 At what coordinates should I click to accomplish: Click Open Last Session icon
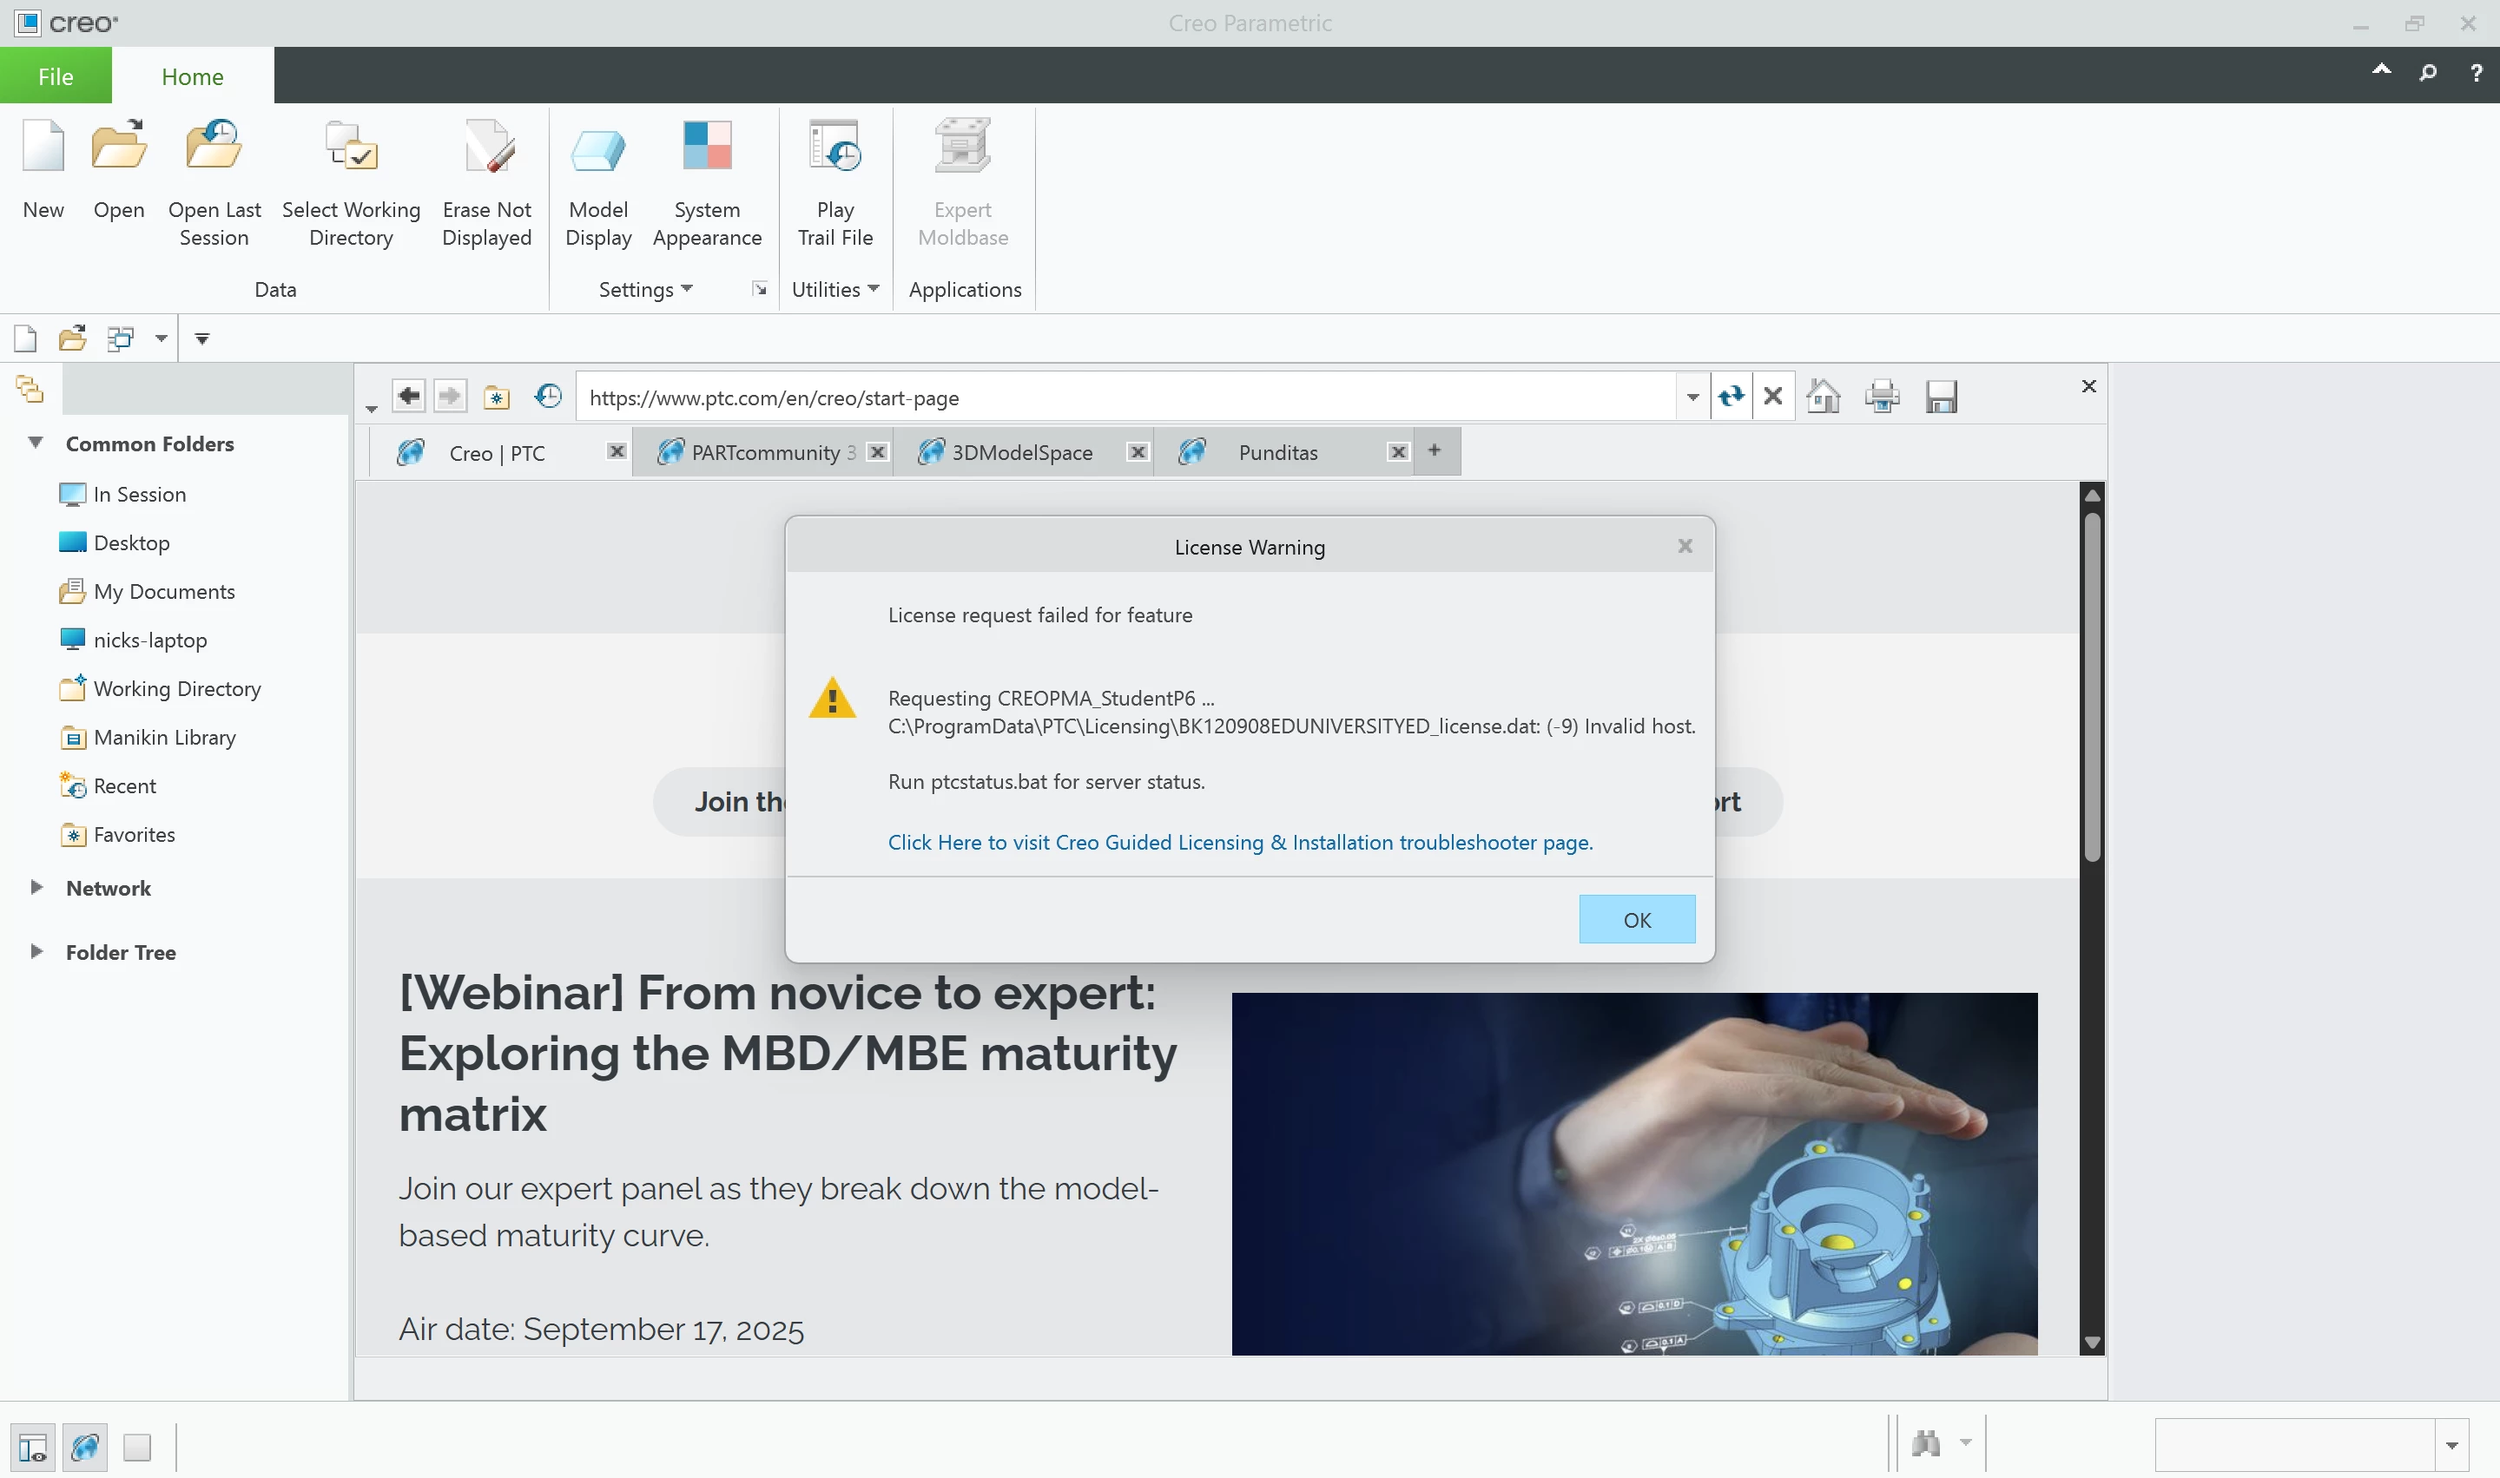214,148
